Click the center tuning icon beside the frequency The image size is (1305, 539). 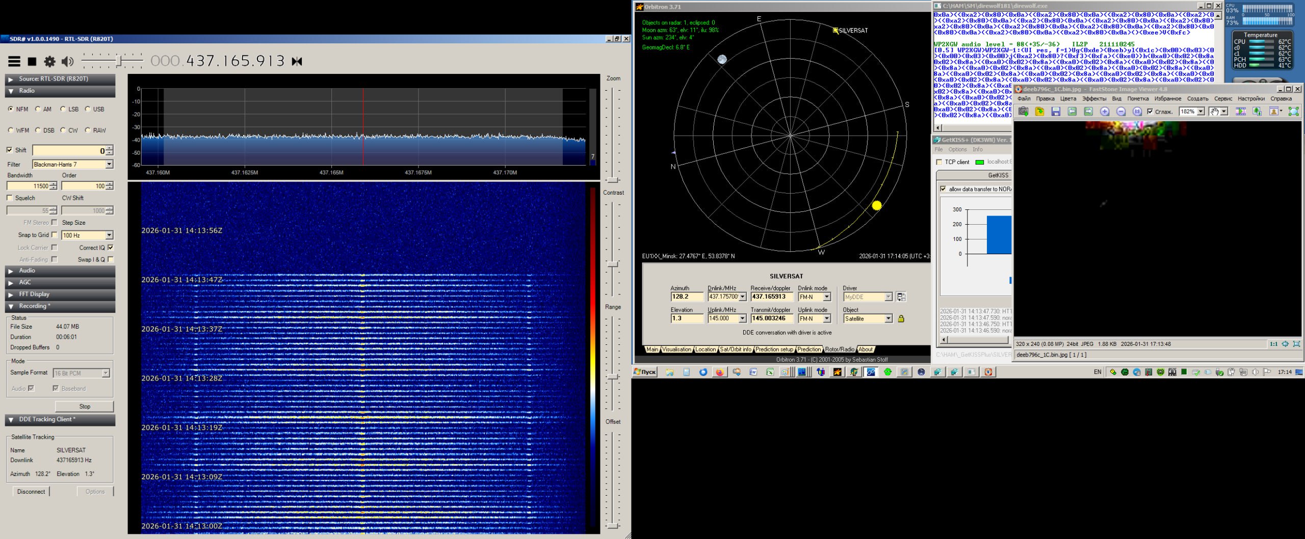coord(297,62)
